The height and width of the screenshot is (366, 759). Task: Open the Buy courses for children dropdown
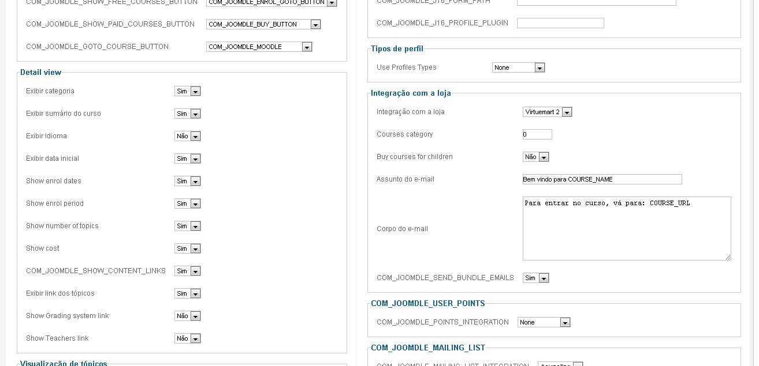[535, 157]
